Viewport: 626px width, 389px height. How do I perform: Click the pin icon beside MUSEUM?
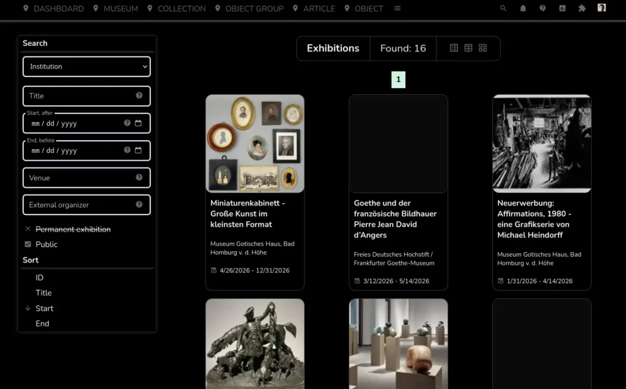coord(95,8)
